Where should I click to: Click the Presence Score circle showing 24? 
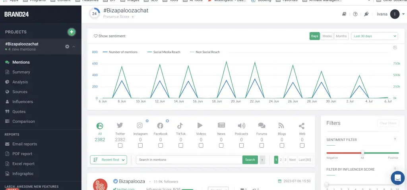pyautogui.click(x=94, y=14)
